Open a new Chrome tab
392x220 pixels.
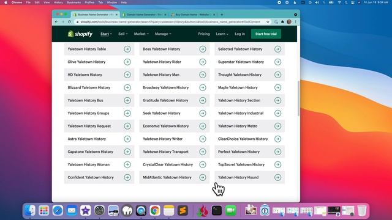(x=222, y=15)
